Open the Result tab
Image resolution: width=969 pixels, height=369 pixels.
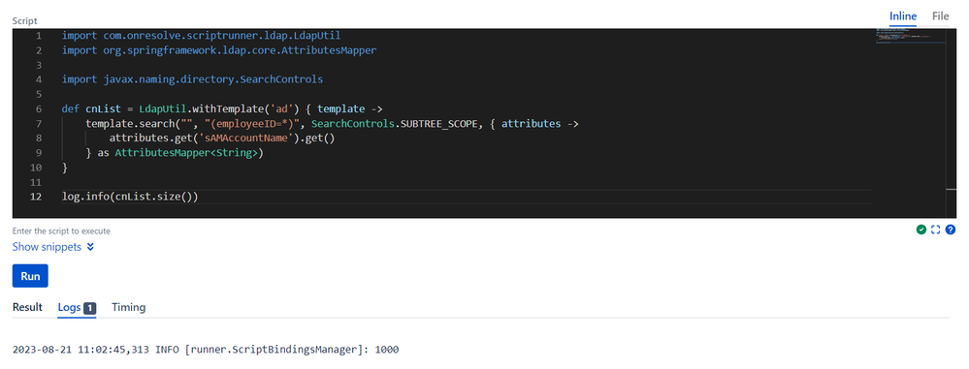pos(27,307)
